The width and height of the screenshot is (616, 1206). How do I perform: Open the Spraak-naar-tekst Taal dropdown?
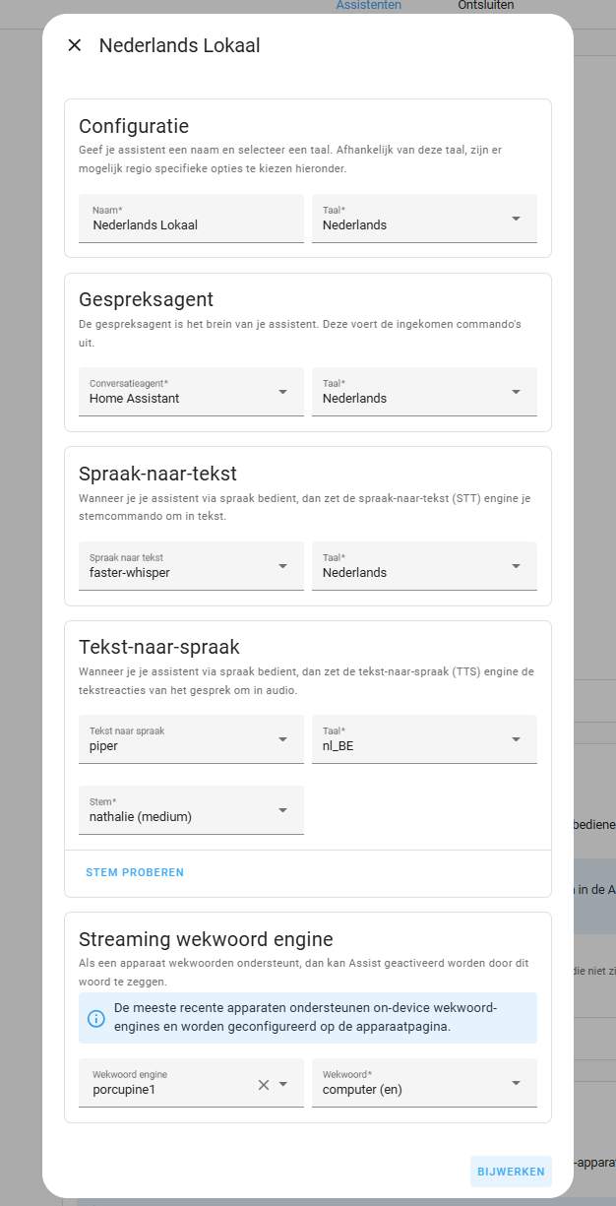(x=424, y=566)
